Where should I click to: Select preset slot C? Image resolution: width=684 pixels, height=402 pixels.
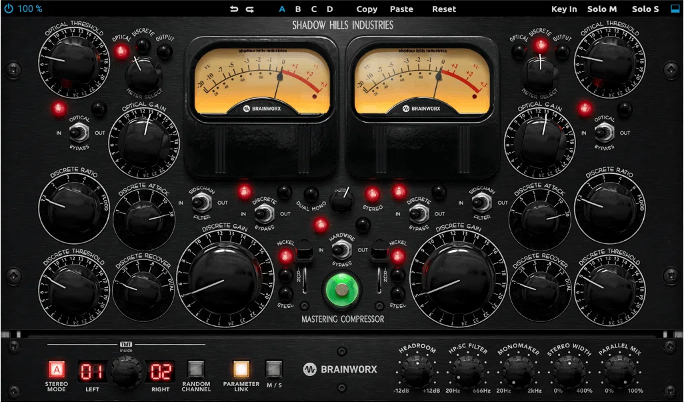point(313,9)
